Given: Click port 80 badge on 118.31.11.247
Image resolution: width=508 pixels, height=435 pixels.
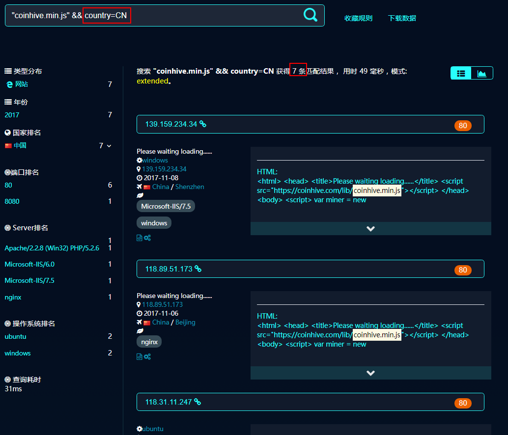Looking at the screenshot, I should point(463,403).
